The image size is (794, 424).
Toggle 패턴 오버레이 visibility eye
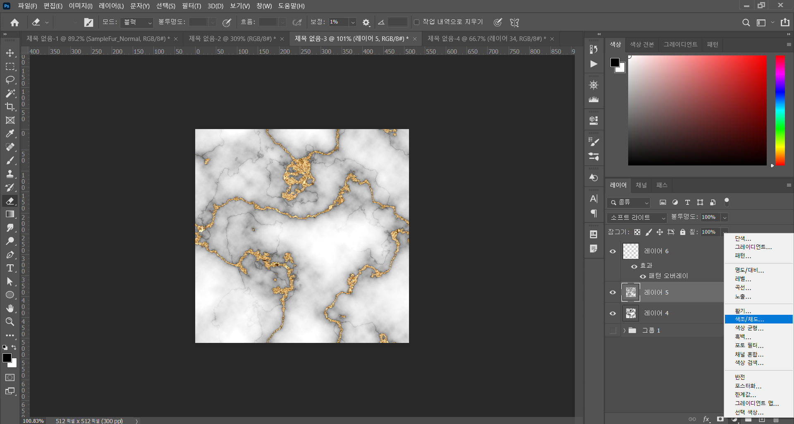pyautogui.click(x=643, y=276)
